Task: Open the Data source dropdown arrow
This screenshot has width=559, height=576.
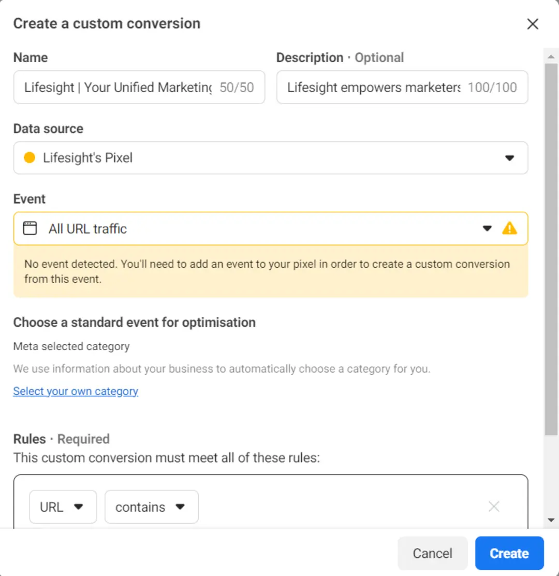Action: pyautogui.click(x=509, y=158)
